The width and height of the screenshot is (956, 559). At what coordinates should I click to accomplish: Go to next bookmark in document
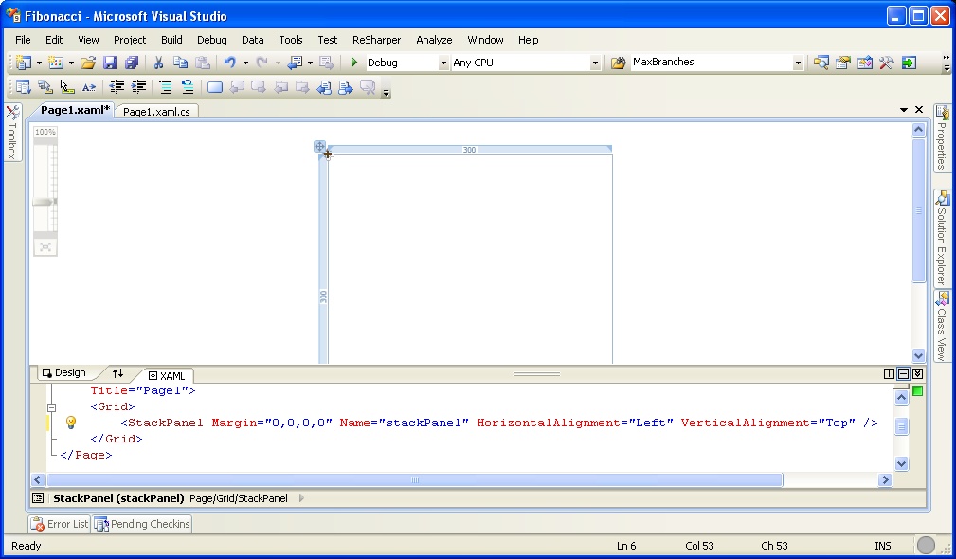[259, 87]
